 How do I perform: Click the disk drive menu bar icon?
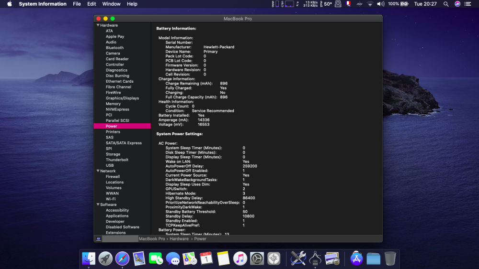(x=338, y=4)
